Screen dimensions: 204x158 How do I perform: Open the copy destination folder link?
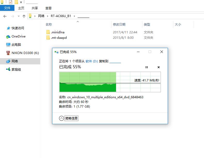click(x=115, y=61)
